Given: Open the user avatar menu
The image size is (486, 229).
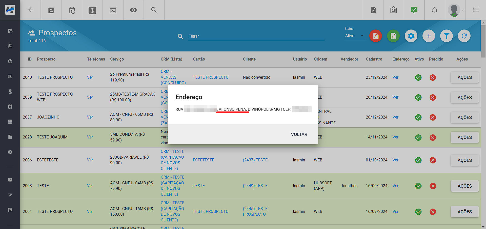Looking at the screenshot, I should click(456, 10).
